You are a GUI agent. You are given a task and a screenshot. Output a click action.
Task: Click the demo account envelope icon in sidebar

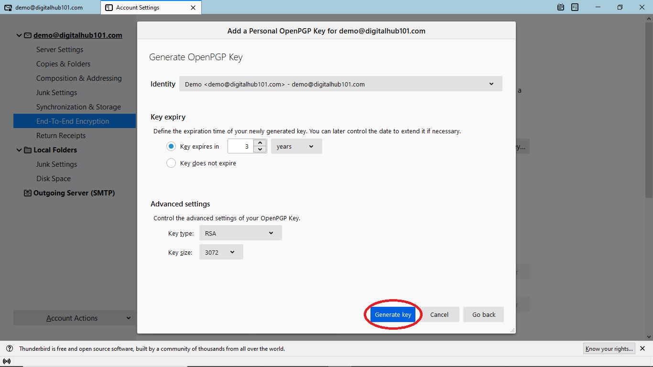click(28, 35)
